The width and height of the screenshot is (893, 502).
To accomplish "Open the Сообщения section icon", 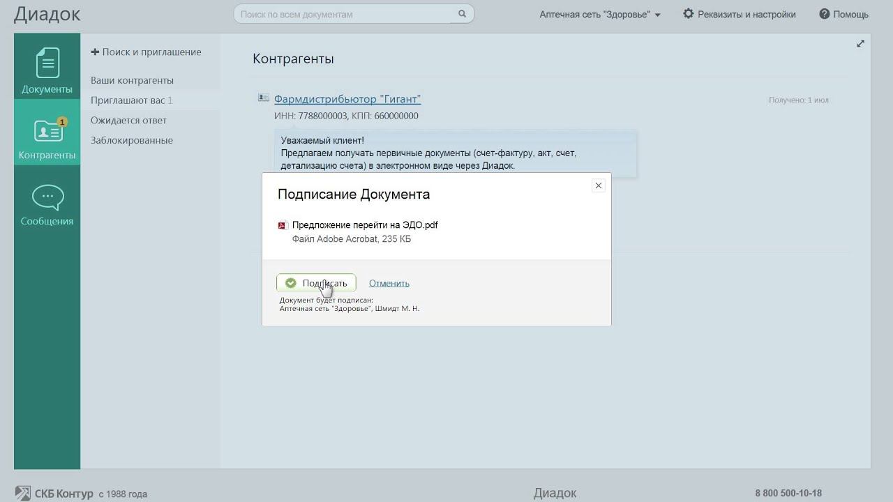I will pyautogui.click(x=47, y=198).
